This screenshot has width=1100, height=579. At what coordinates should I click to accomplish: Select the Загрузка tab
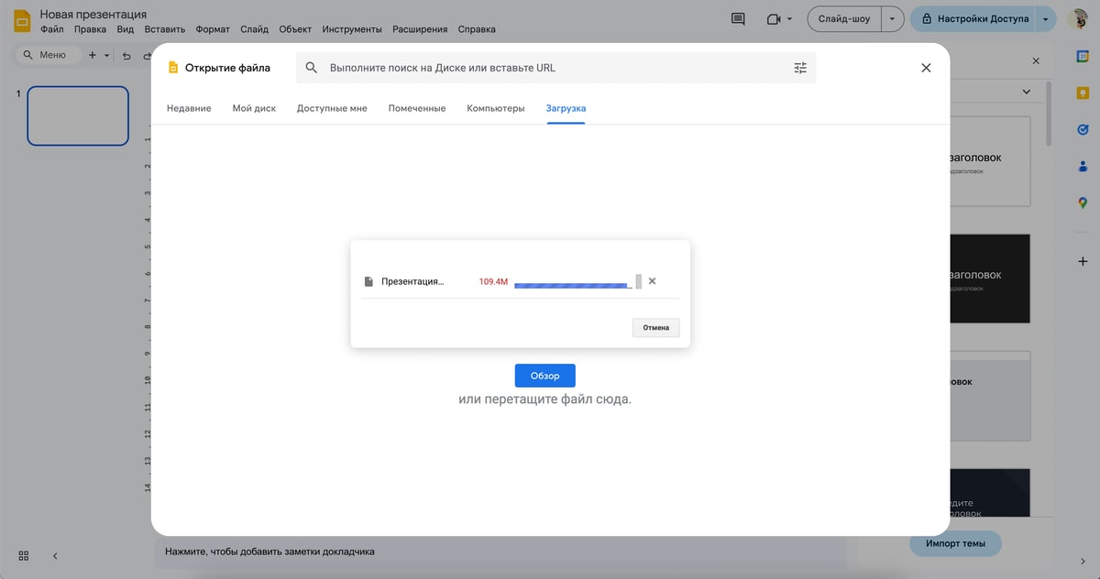[x=566, y=108]
